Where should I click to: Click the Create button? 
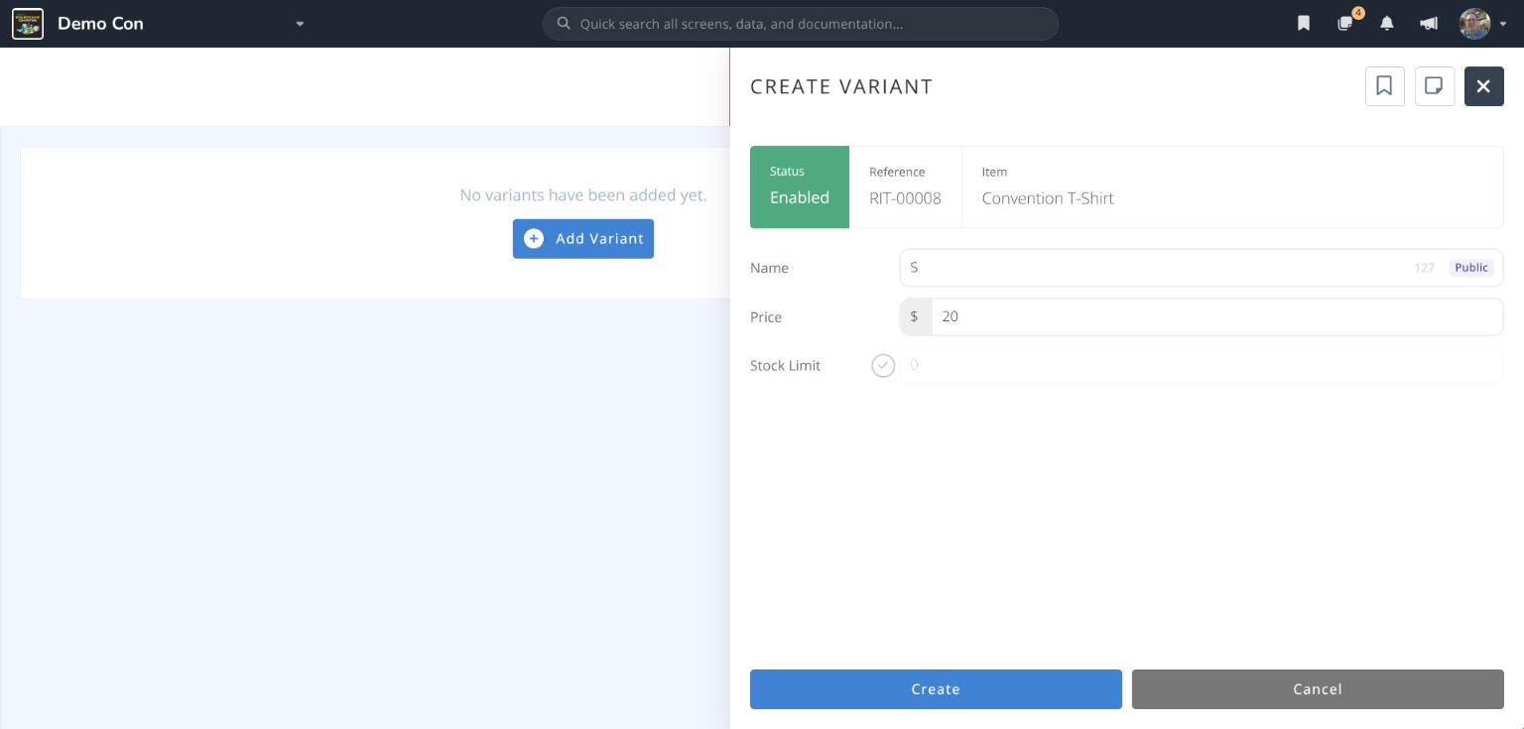click(x=936, y=689)
